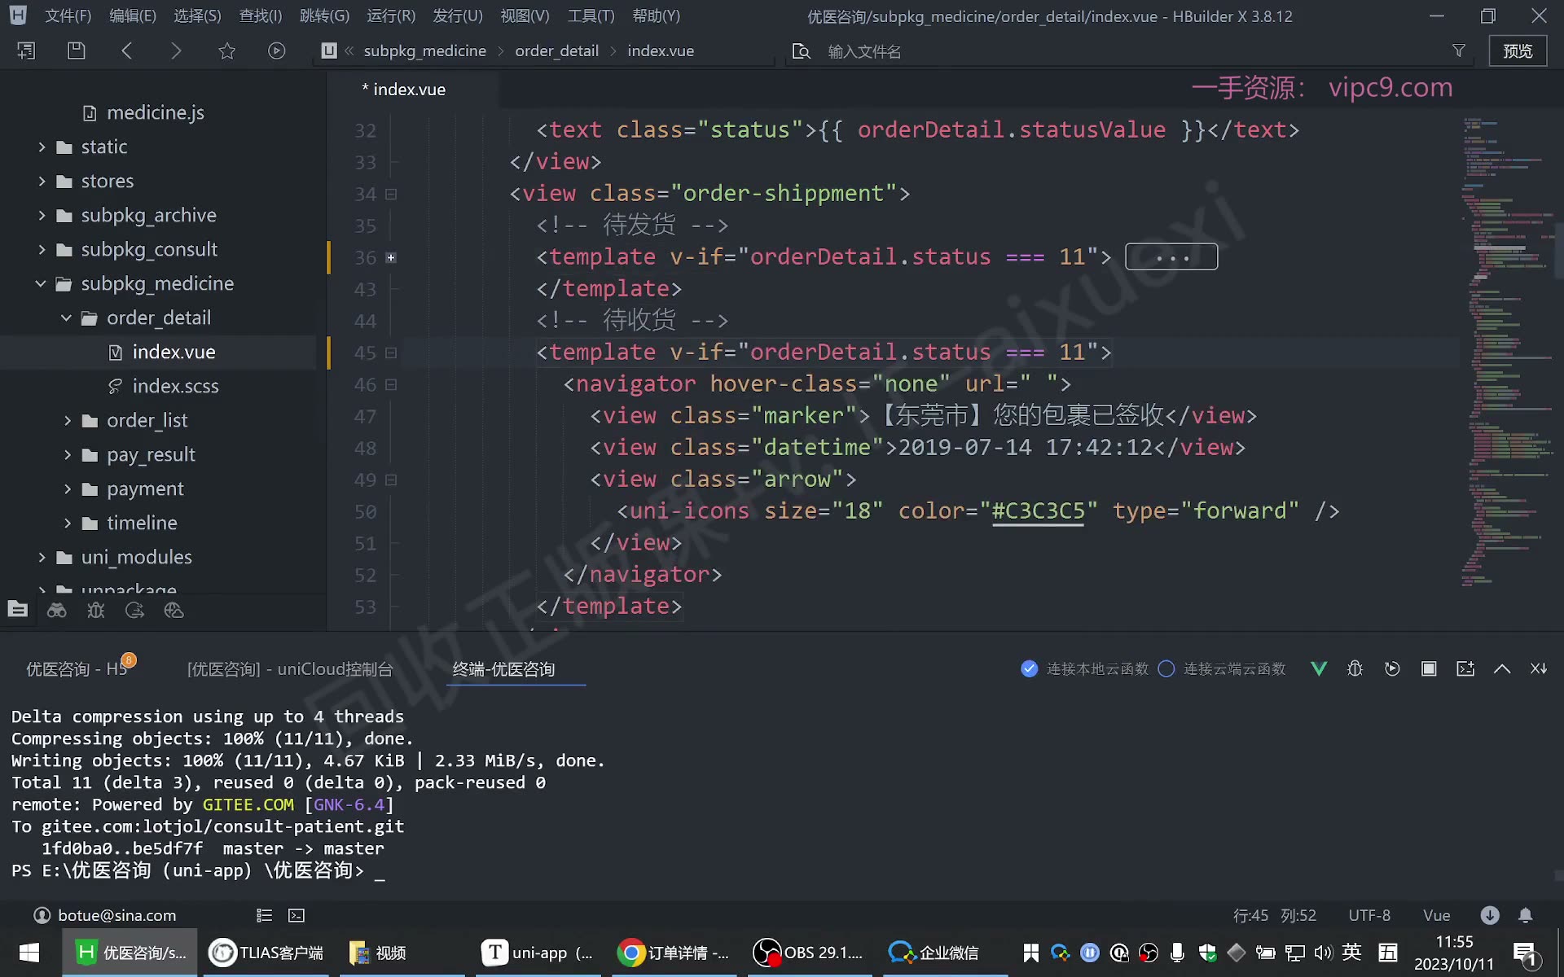Open the notifications bell icon
Screen dimensions: 1564x977
1526,915
